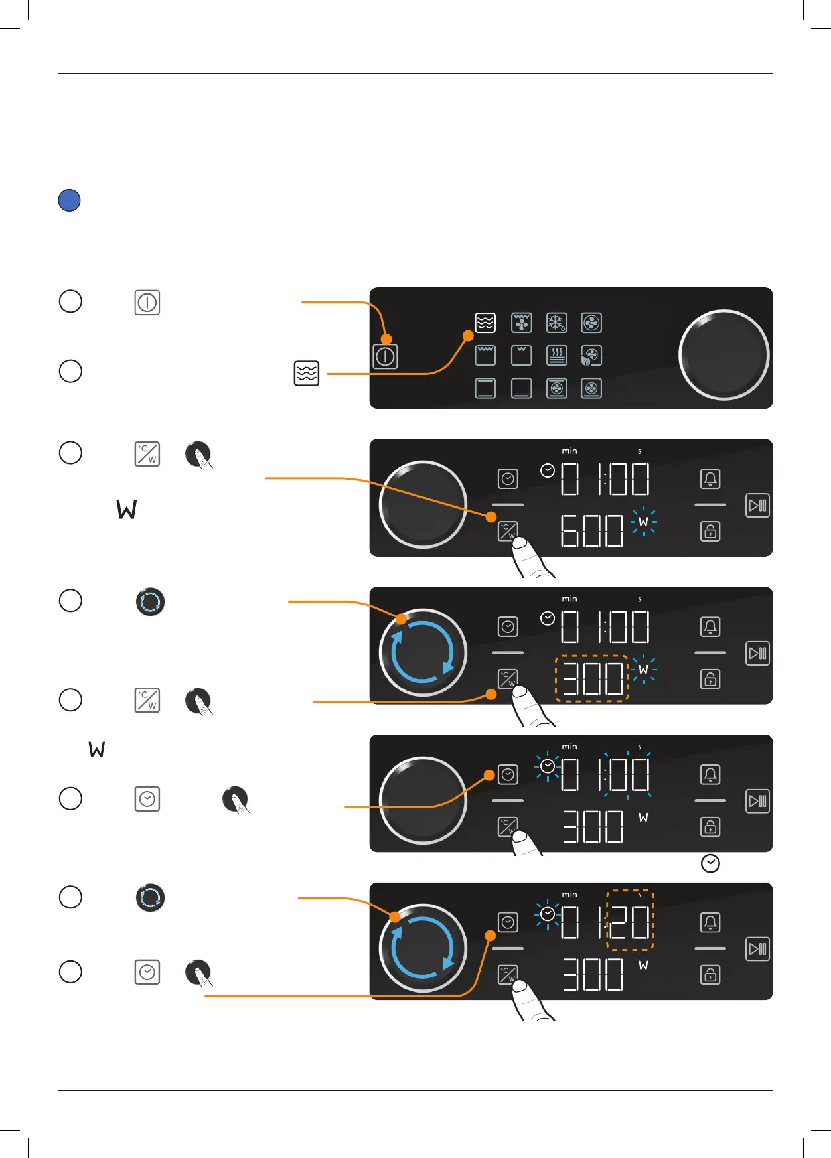Screen dimensions: 831x1158
Task: Click the blinking W indicator next to 600
Action: 643,522
